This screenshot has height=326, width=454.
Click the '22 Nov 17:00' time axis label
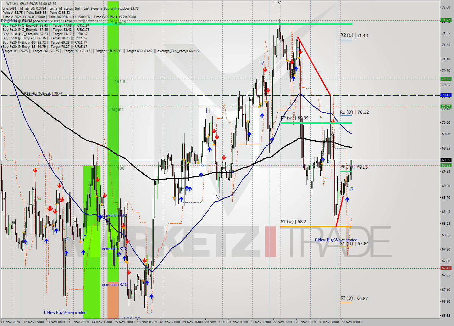[283, 322]
